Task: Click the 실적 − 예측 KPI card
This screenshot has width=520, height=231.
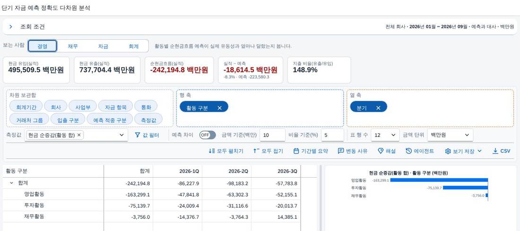Action: tap(251, 70)
